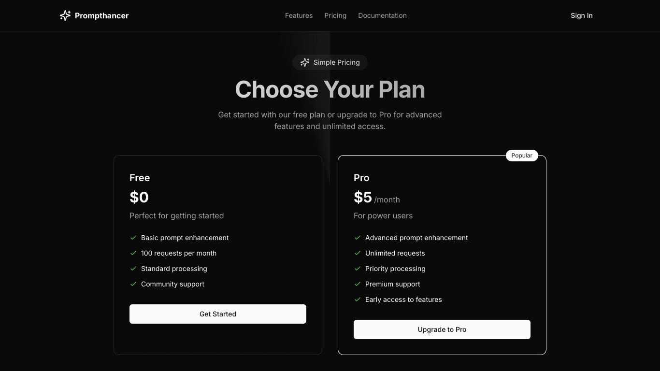
Task: Select the Free plan title
Action: pos(140,178)
